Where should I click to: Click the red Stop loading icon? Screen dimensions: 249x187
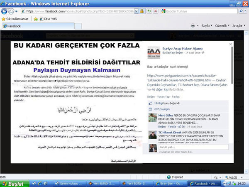click(155, 10)
